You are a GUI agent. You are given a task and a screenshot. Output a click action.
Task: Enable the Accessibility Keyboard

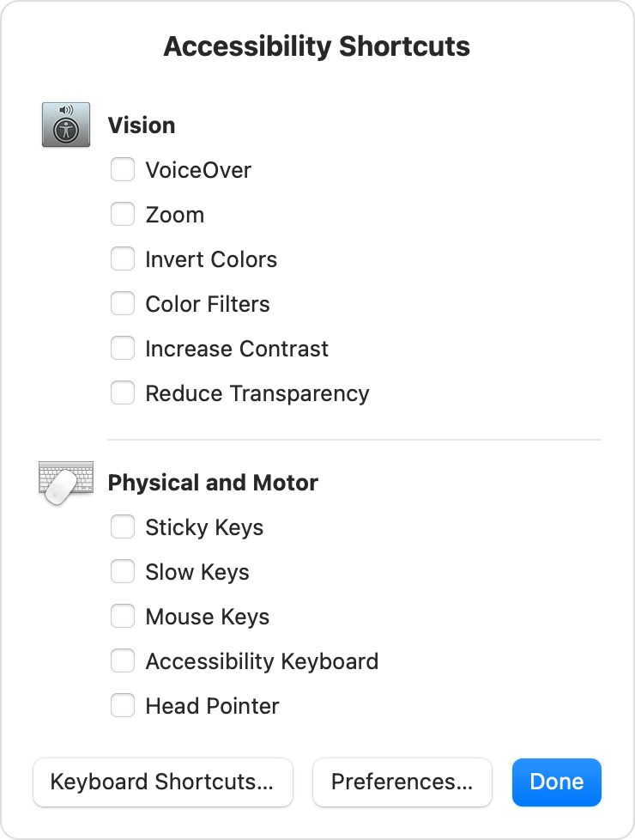[x=123, y=660]
